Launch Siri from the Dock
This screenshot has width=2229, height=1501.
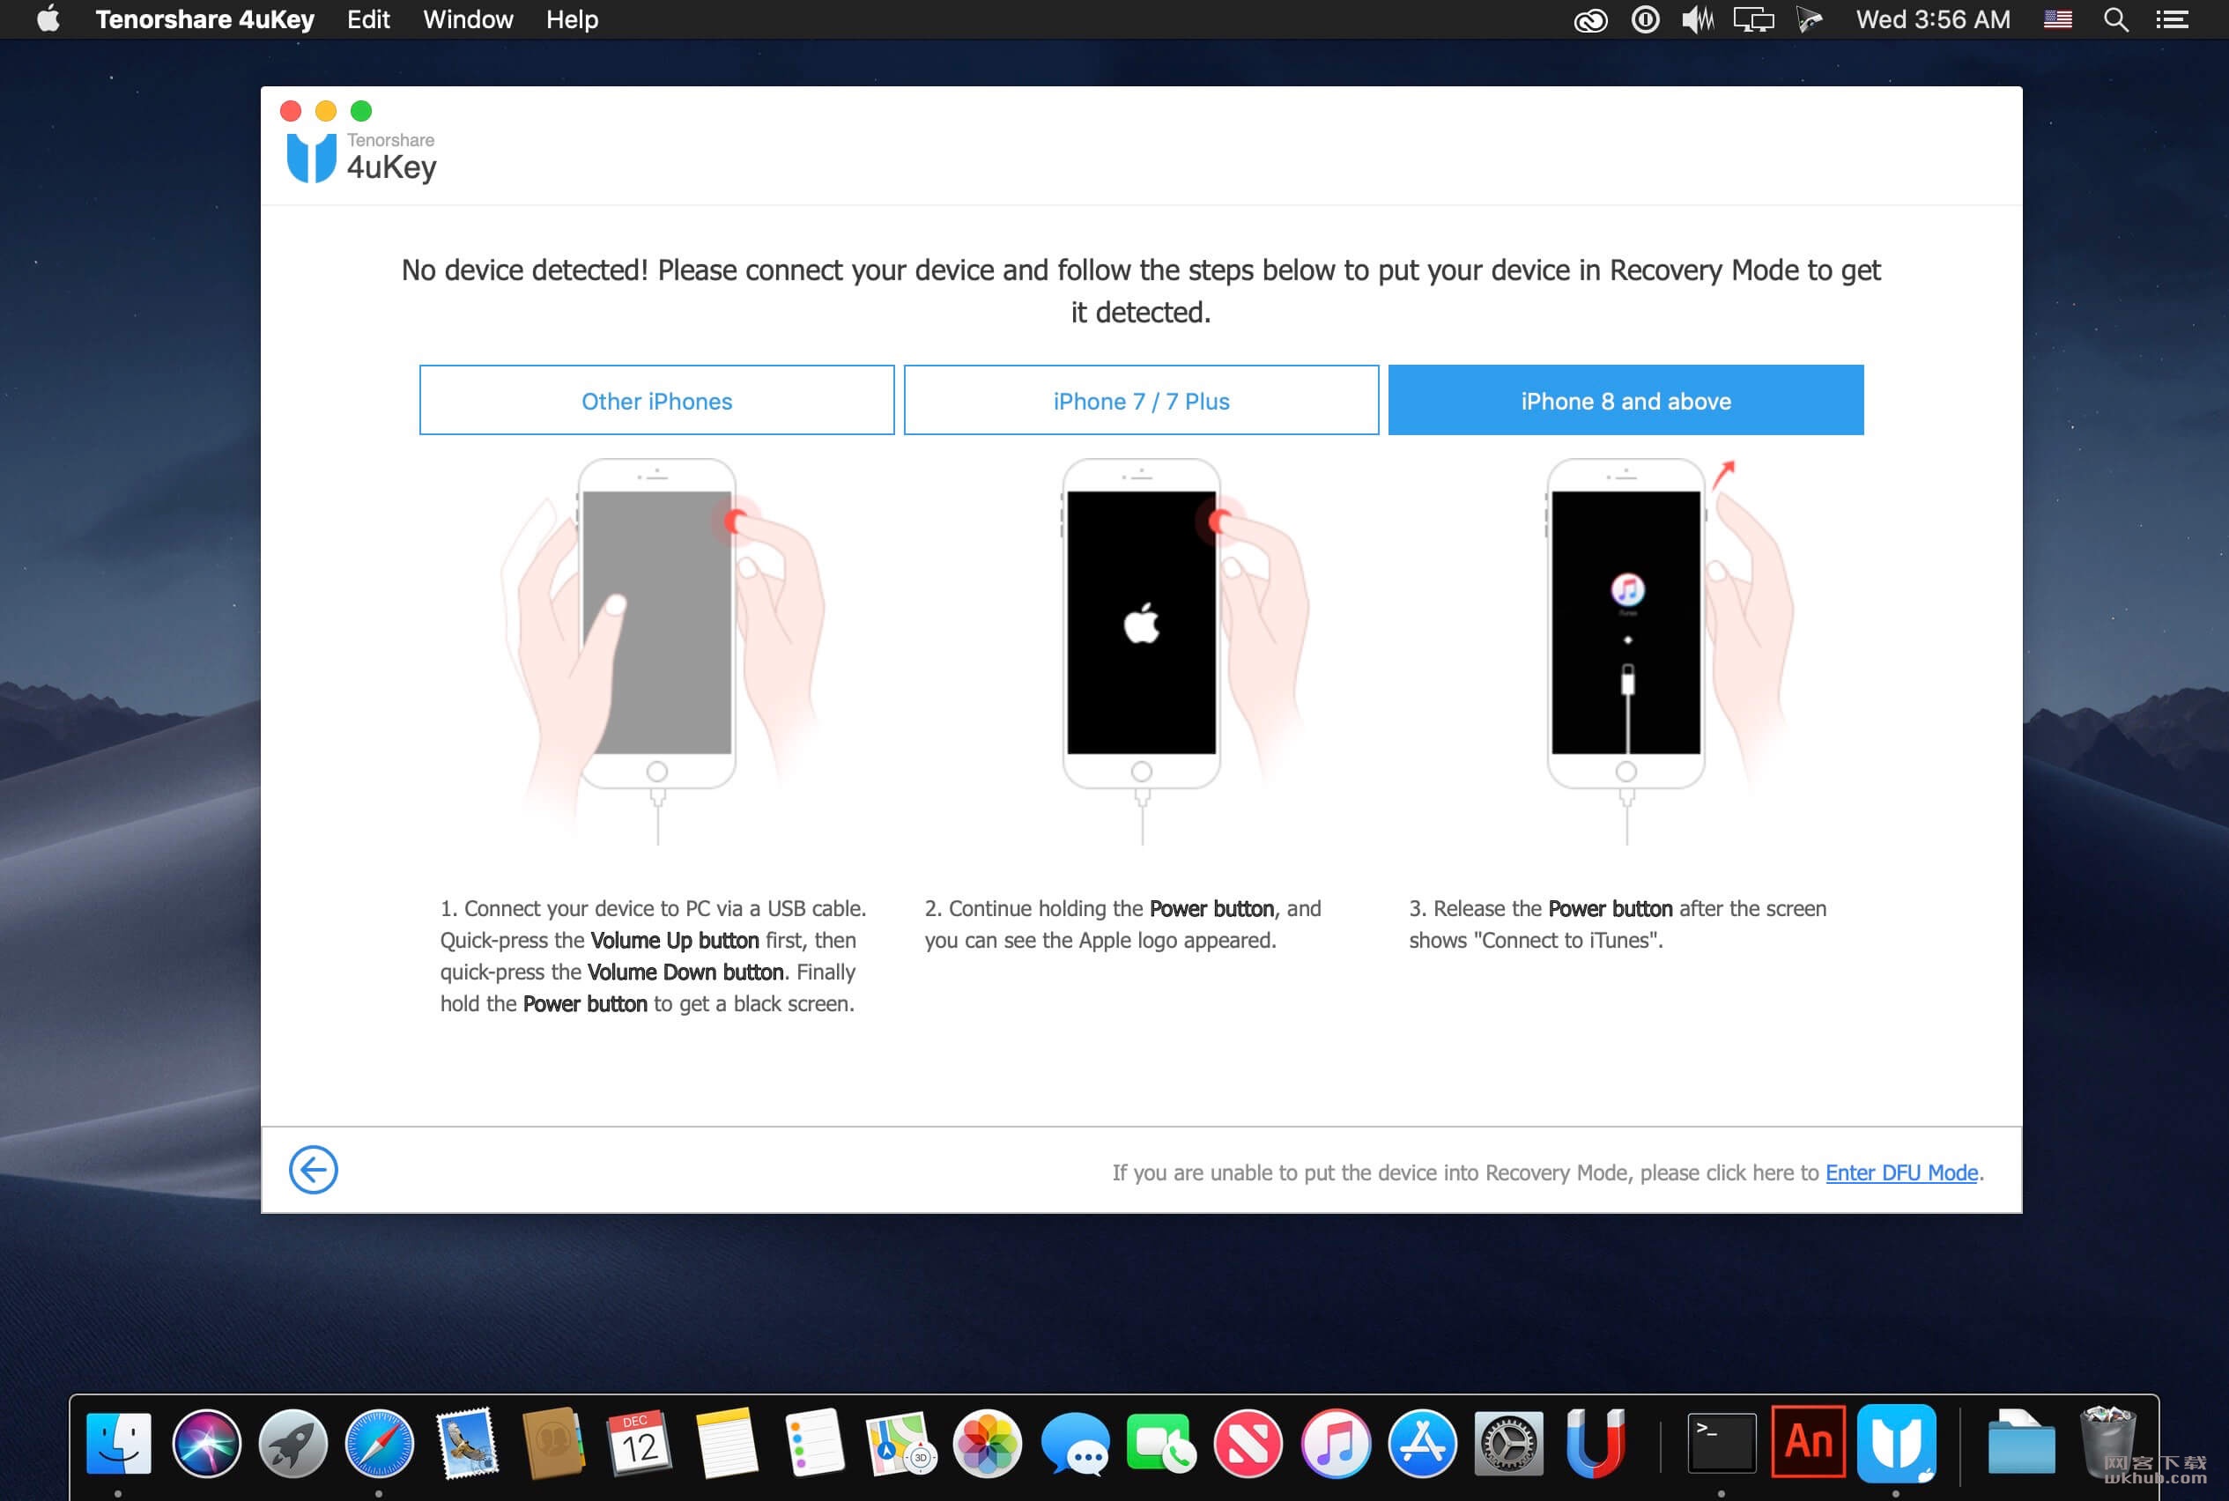point(206,1443)
